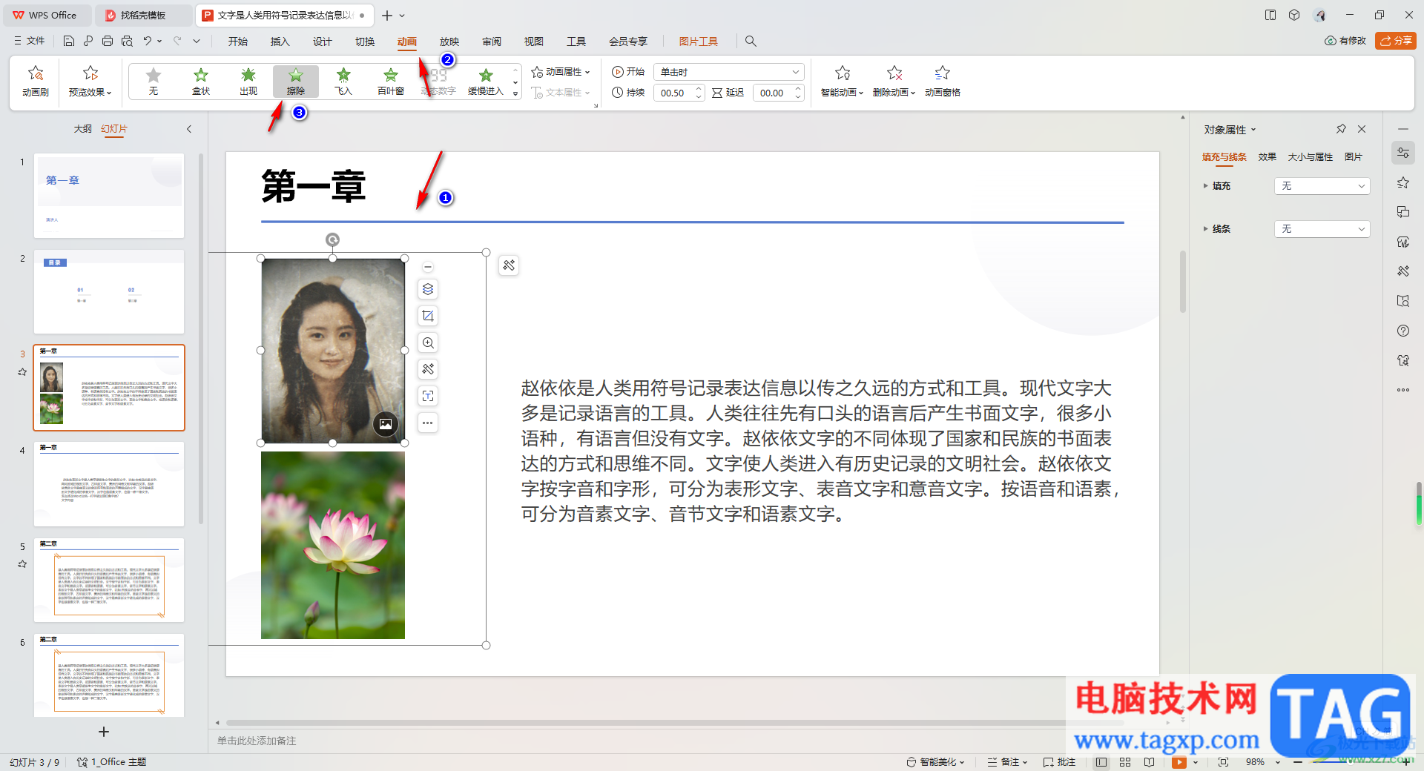This screenshot has height=771, width=1424.
Task: Click the layers icon beside the portrait
Action: [428, 289]
